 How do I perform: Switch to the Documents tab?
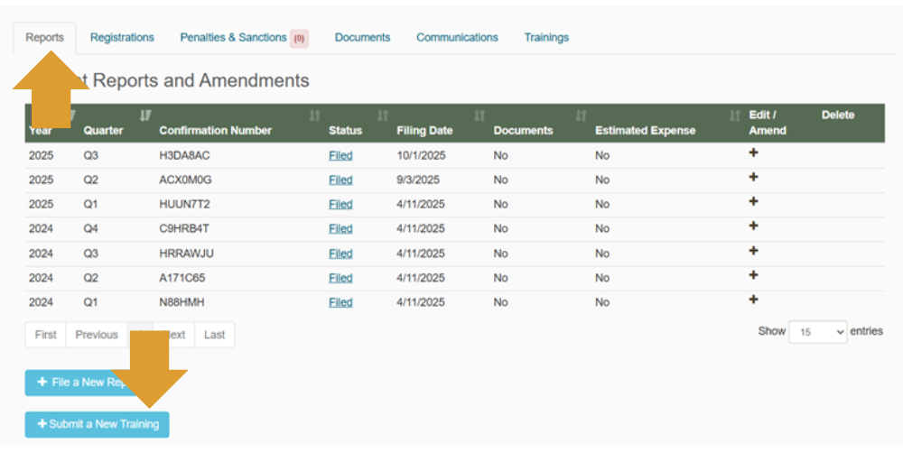[x=362, y=37]
